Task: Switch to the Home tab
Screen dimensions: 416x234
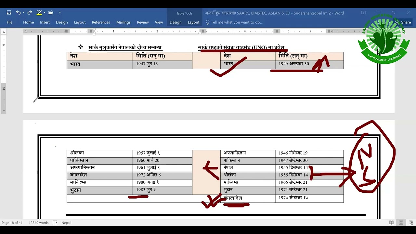Action: pos(28,22)
